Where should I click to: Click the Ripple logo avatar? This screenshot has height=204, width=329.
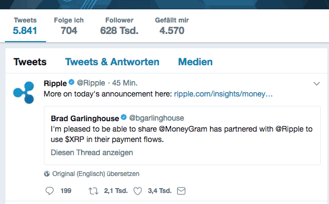24,93
